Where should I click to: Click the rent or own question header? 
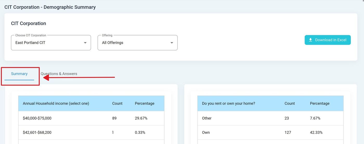tap(229, 103)
